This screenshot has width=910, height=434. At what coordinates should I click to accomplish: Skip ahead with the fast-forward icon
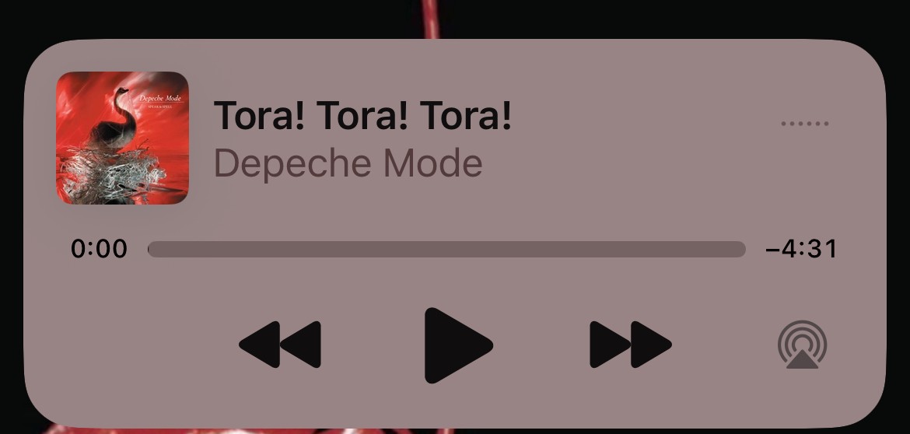(x=631, y=345)
